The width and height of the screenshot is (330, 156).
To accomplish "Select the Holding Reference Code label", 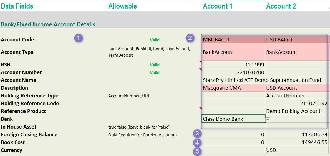I will [x=30, y=103].
